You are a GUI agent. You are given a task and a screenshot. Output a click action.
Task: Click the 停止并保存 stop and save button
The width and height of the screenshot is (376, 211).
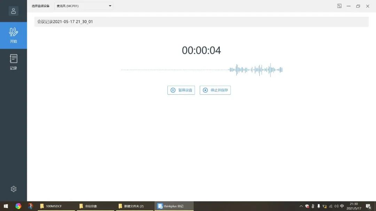tap(215, 90)
